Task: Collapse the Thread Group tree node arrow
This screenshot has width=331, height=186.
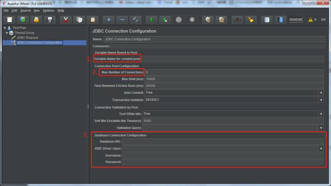Action: tap(7, 33)
